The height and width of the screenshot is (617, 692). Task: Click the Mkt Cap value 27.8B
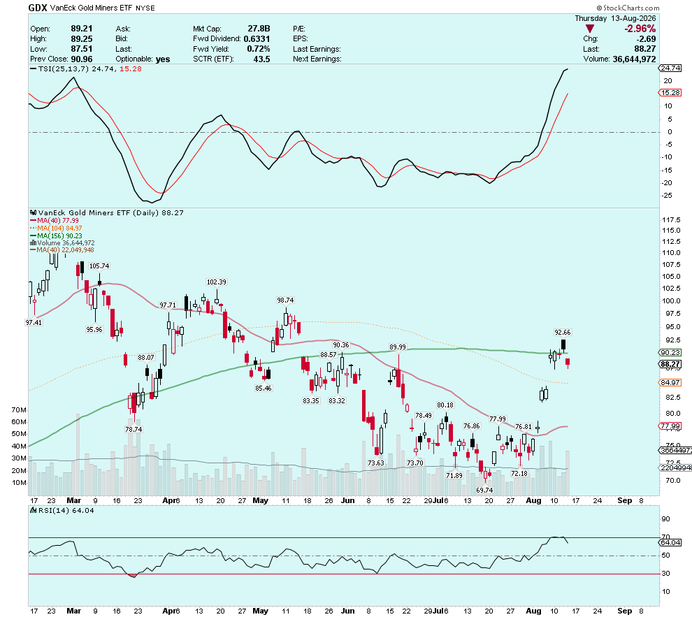[259, 29]
